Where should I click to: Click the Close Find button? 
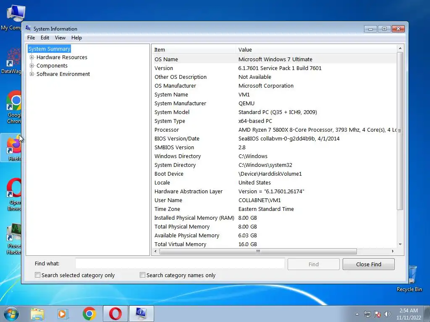coord(369,264)
